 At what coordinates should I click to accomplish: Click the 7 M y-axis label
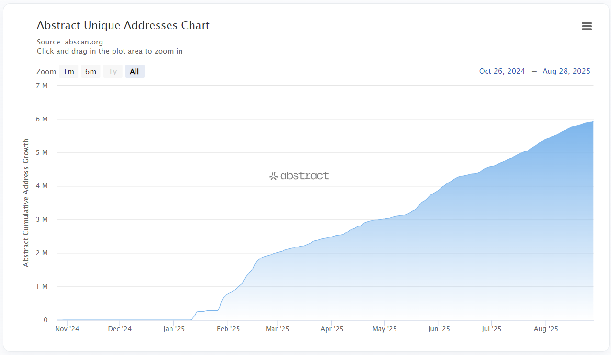42,86
